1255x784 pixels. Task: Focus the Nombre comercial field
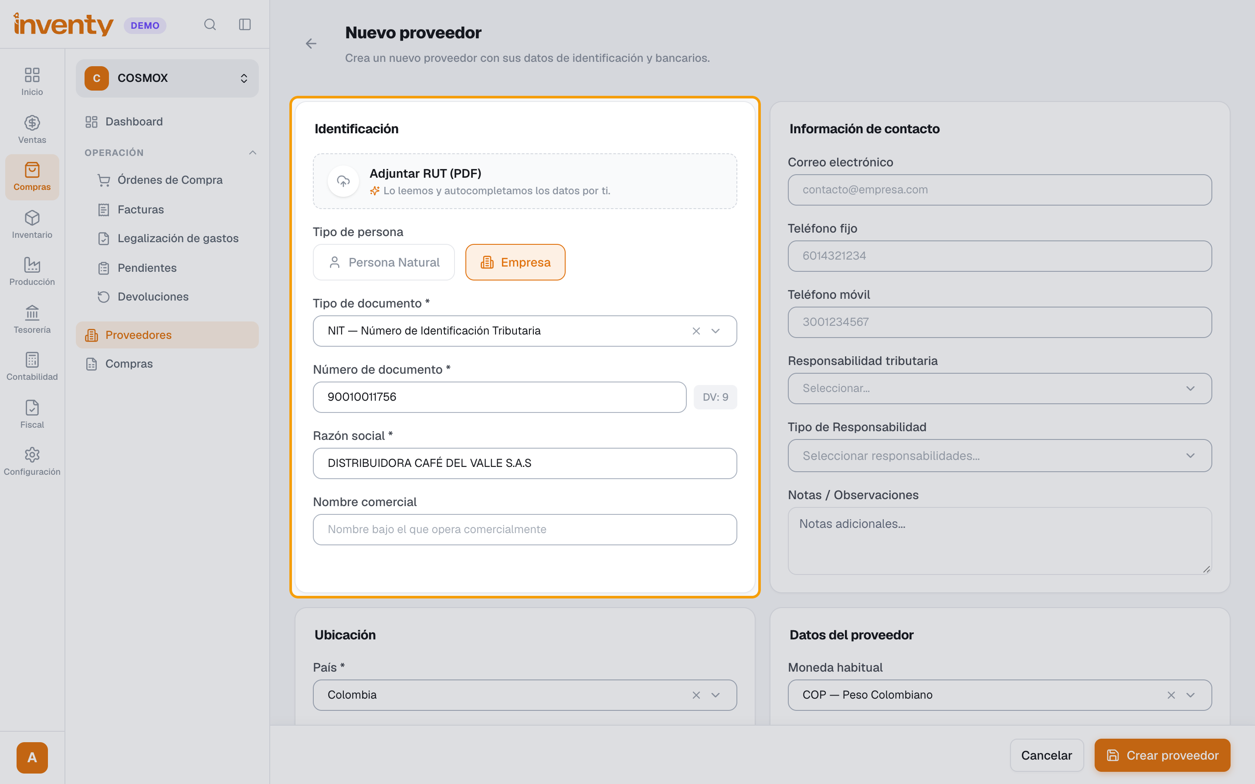click(x=525, y=529)
